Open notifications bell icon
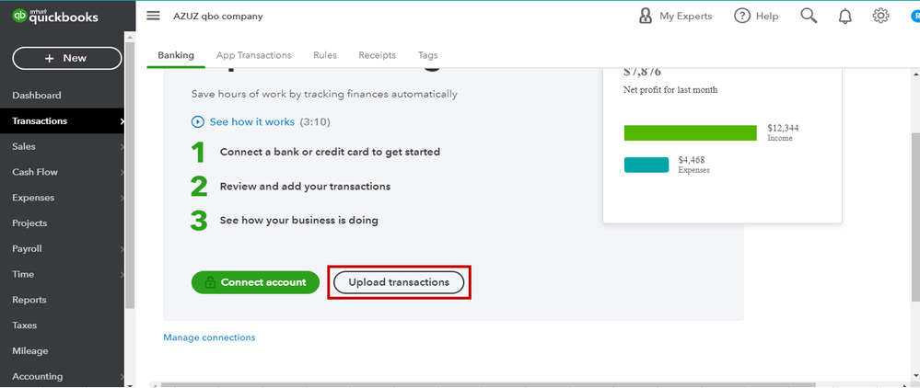The image size is (920, 388). point(845,17)
